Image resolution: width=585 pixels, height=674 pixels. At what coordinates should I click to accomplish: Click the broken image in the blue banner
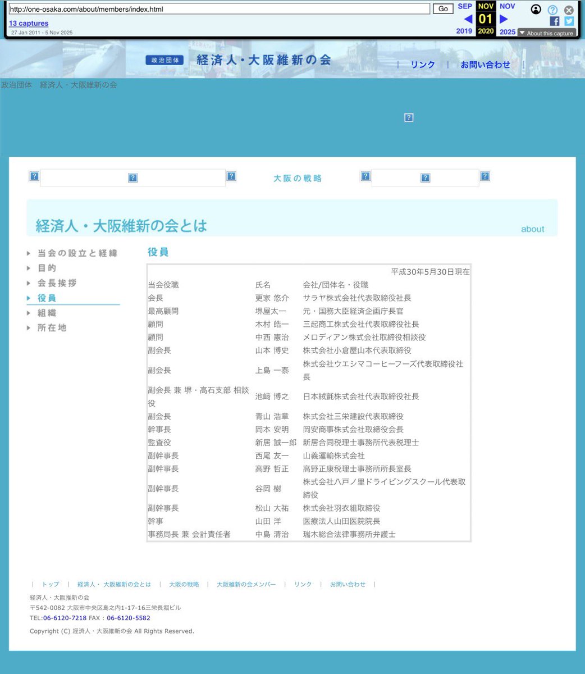point(409,117)
